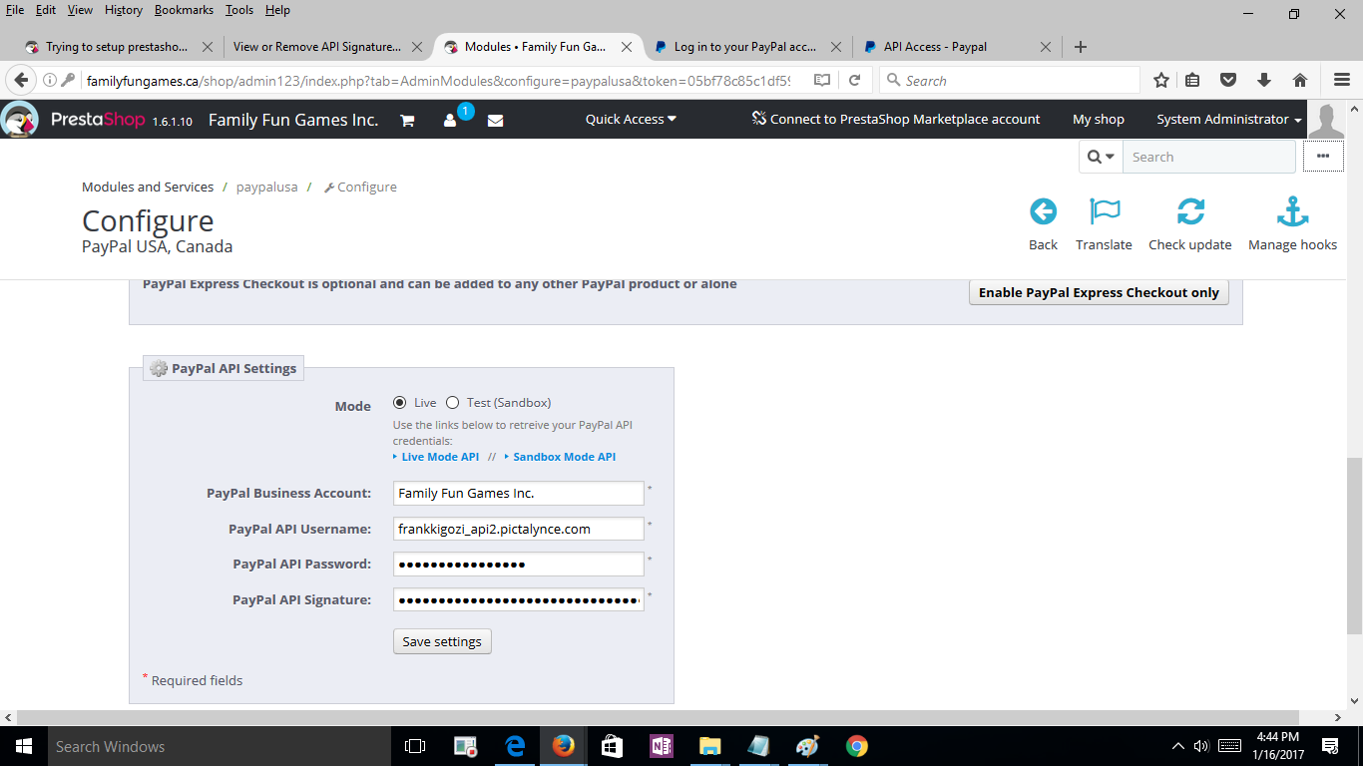Show hidden system tray icons chevron
This screenshot has width=1363, height=766.
click(1177, 746)
